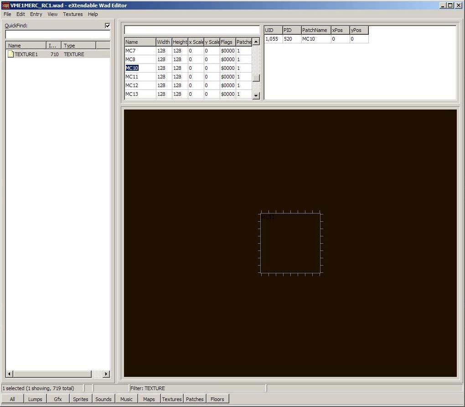Click the texture name filter field

point(191,30)
